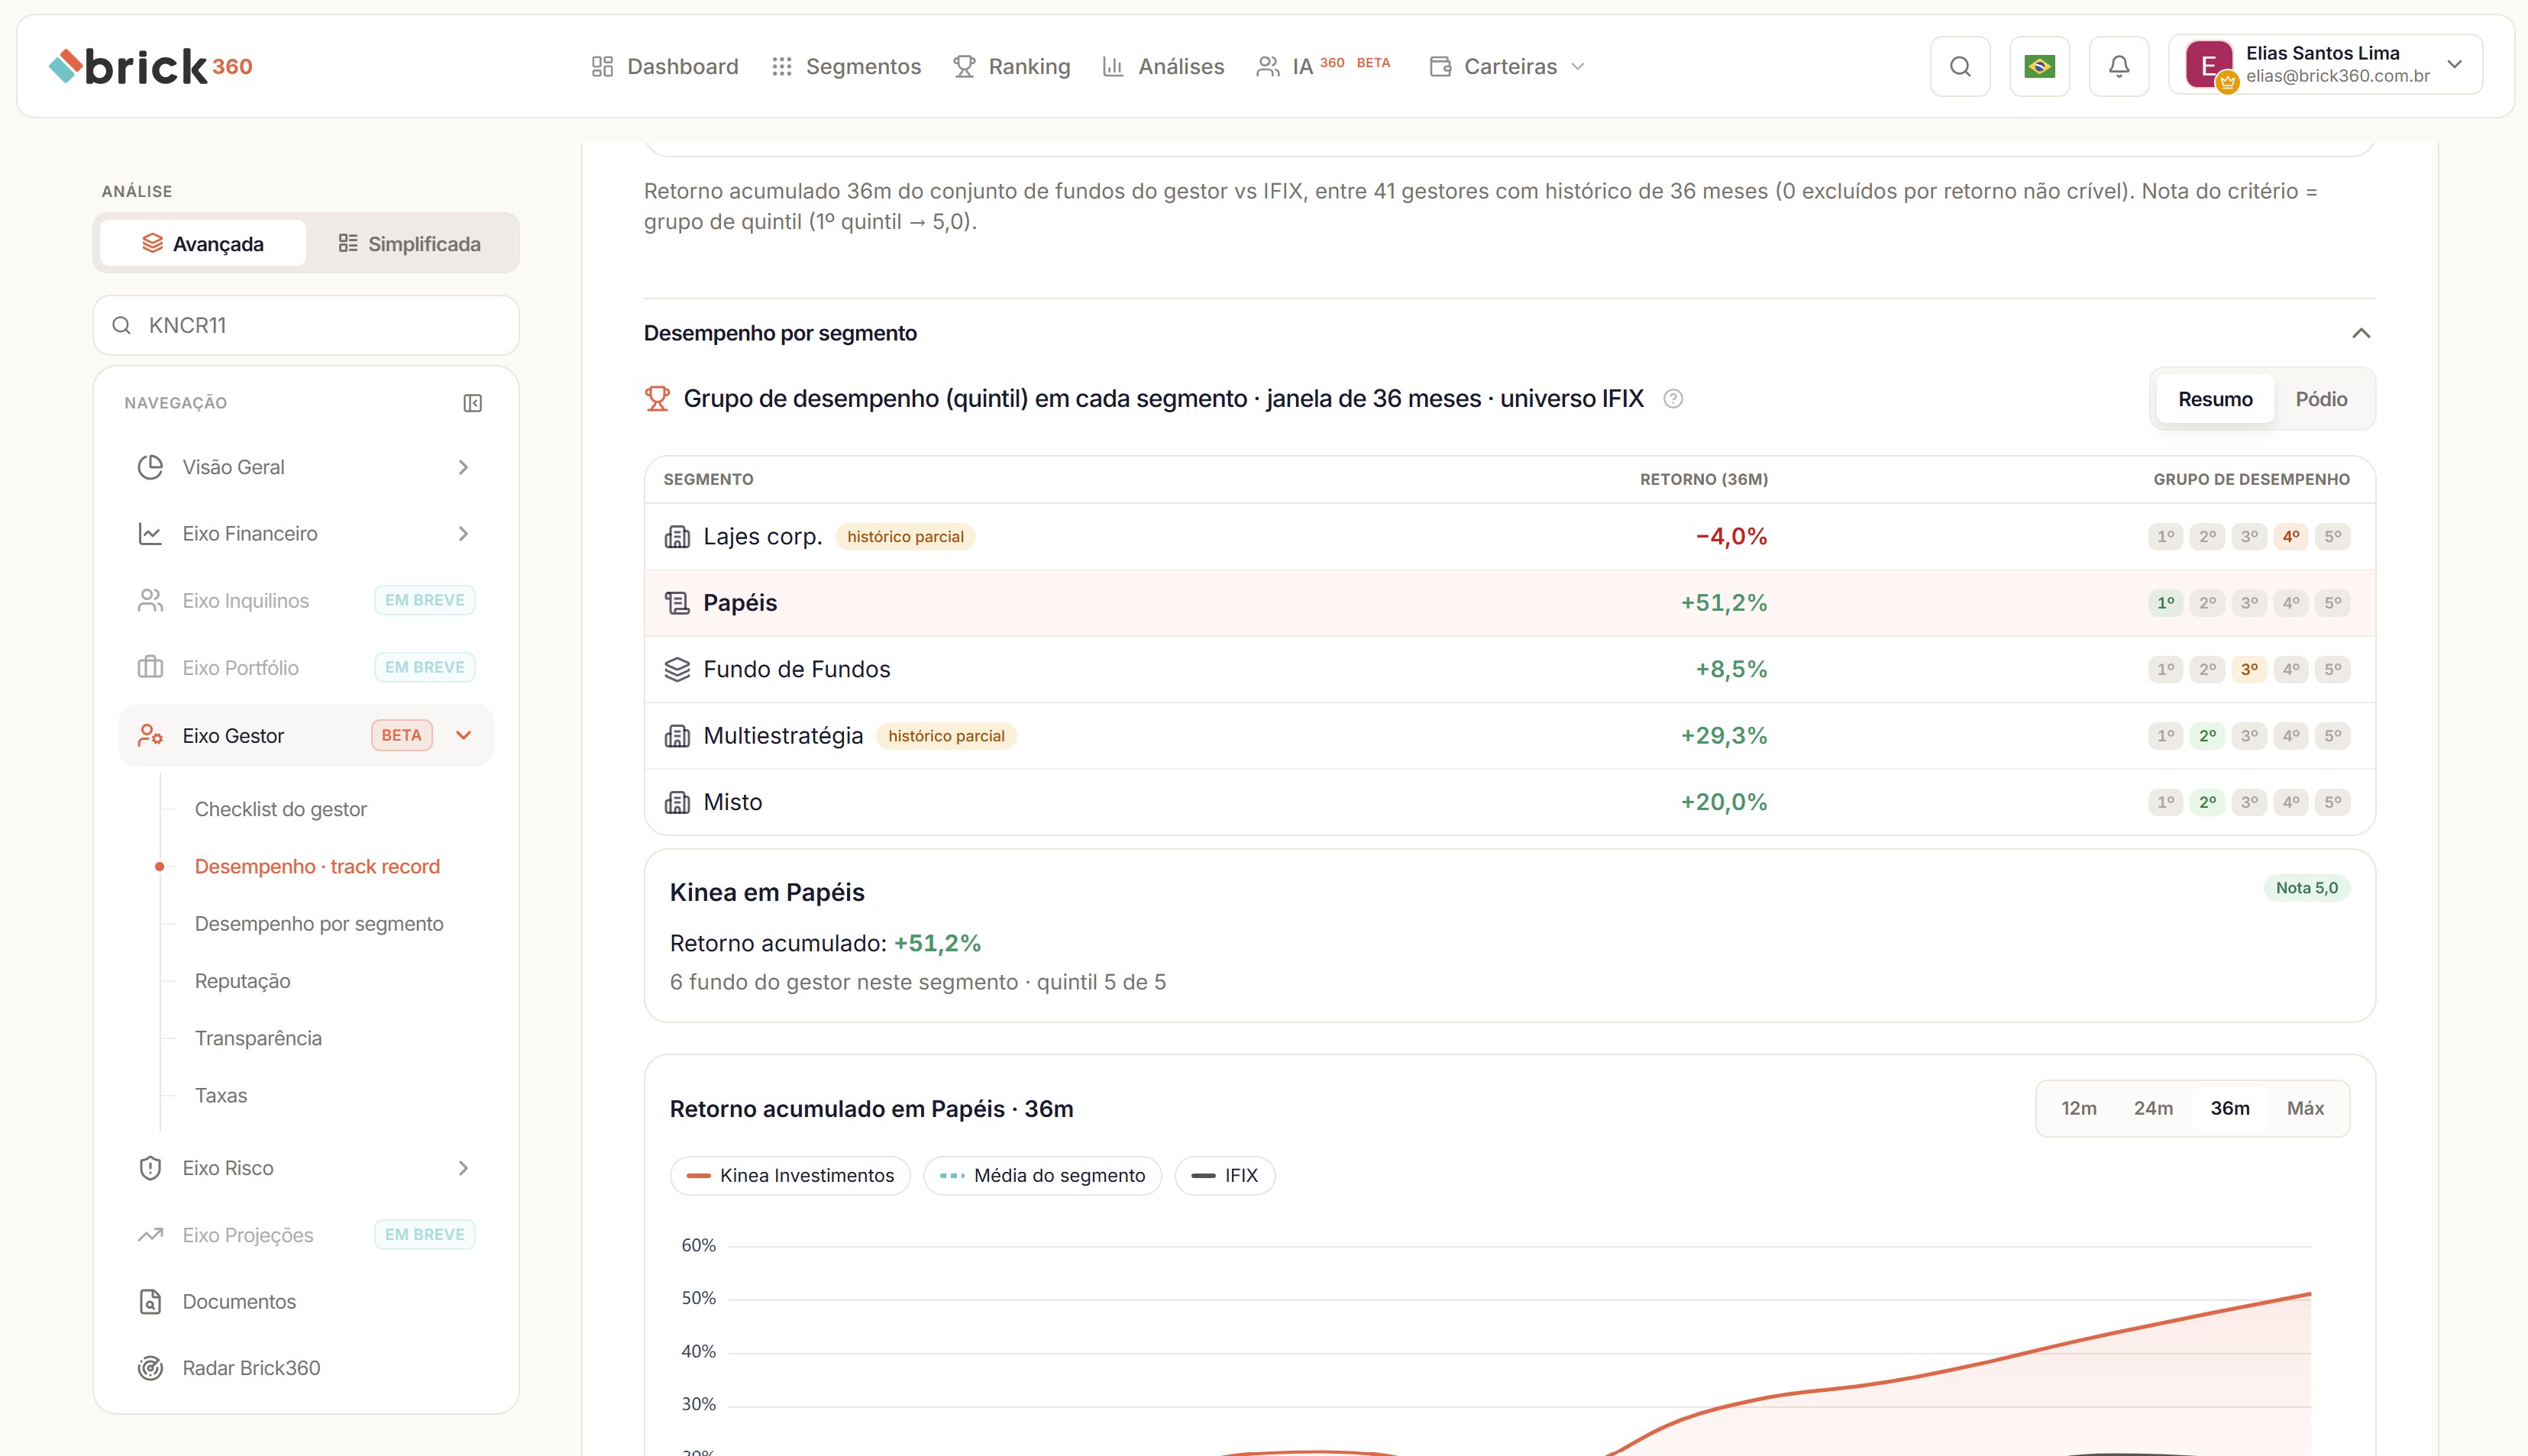Click the Eixo Portfólio briefcase icon

point(150,667)
